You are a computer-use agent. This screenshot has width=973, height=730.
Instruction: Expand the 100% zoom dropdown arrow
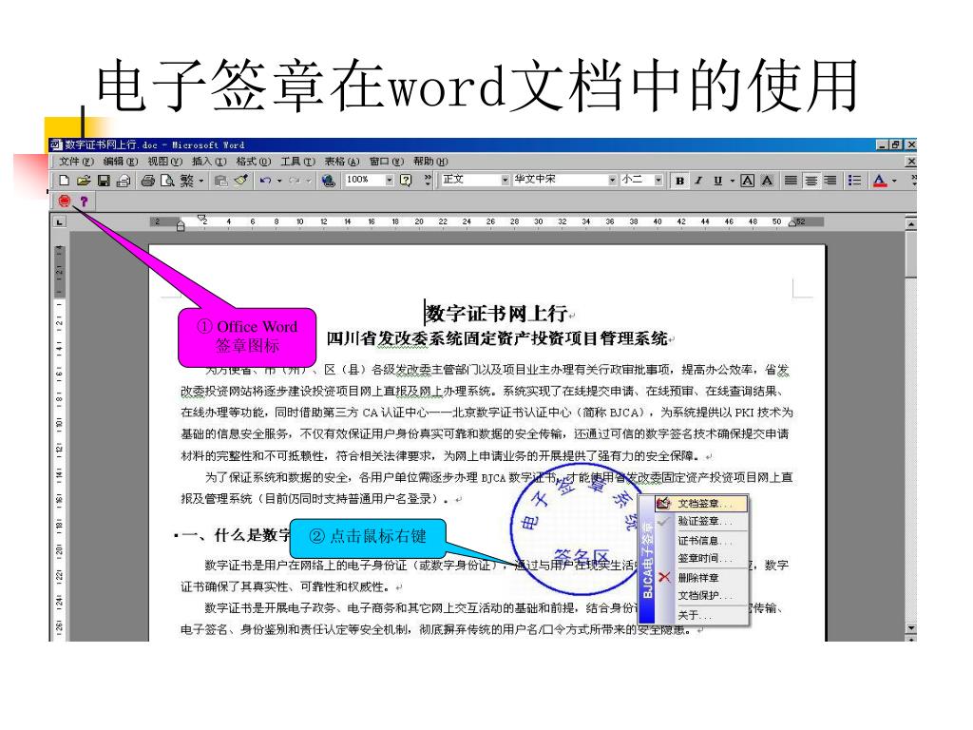(x=390, y=180)
